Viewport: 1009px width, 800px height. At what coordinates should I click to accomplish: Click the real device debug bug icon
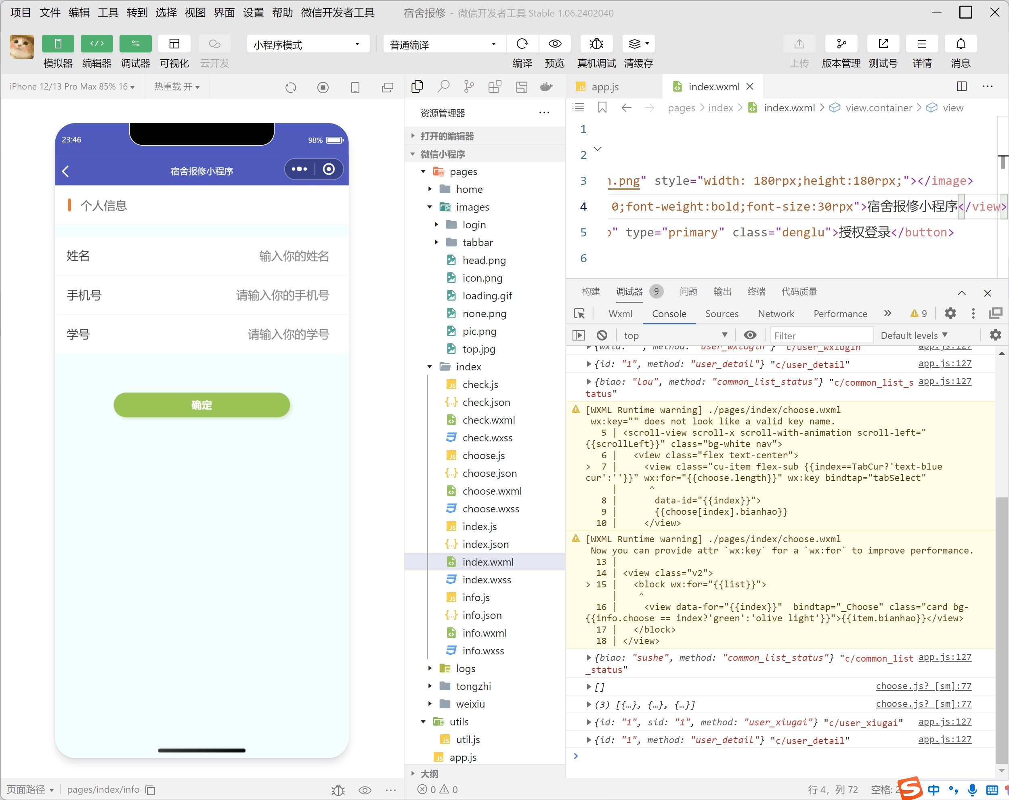pos(596,44)
